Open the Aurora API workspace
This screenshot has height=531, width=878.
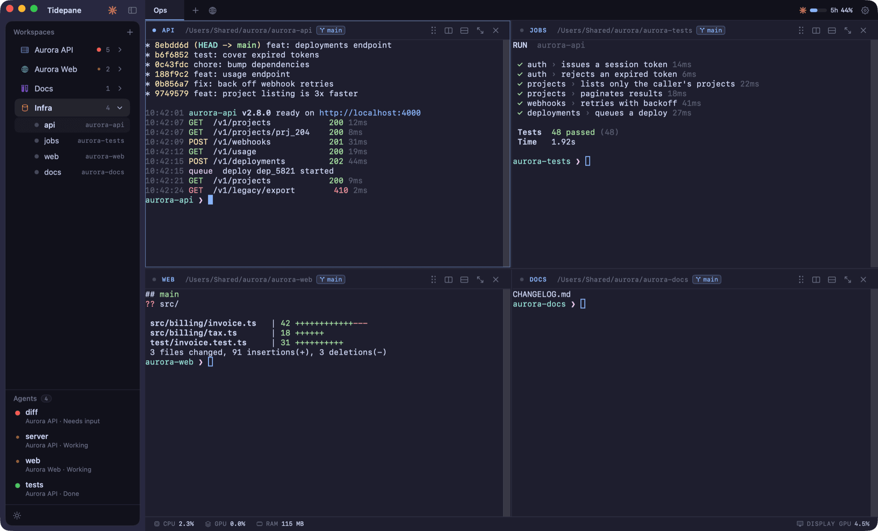[x=72, y=50]
